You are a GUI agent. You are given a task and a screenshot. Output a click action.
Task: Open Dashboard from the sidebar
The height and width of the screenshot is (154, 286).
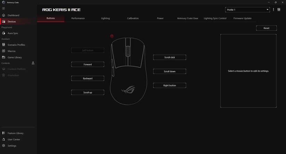coord(18,15)
